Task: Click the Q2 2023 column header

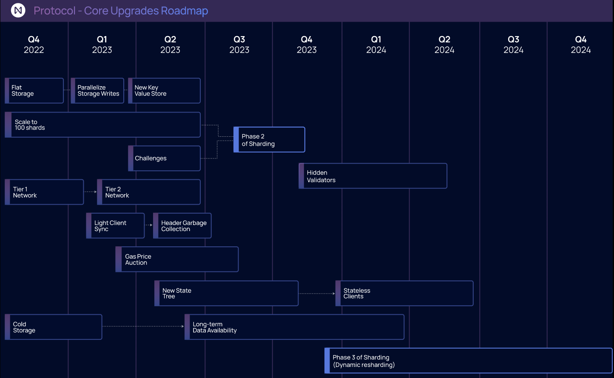Action: (170, 45)
